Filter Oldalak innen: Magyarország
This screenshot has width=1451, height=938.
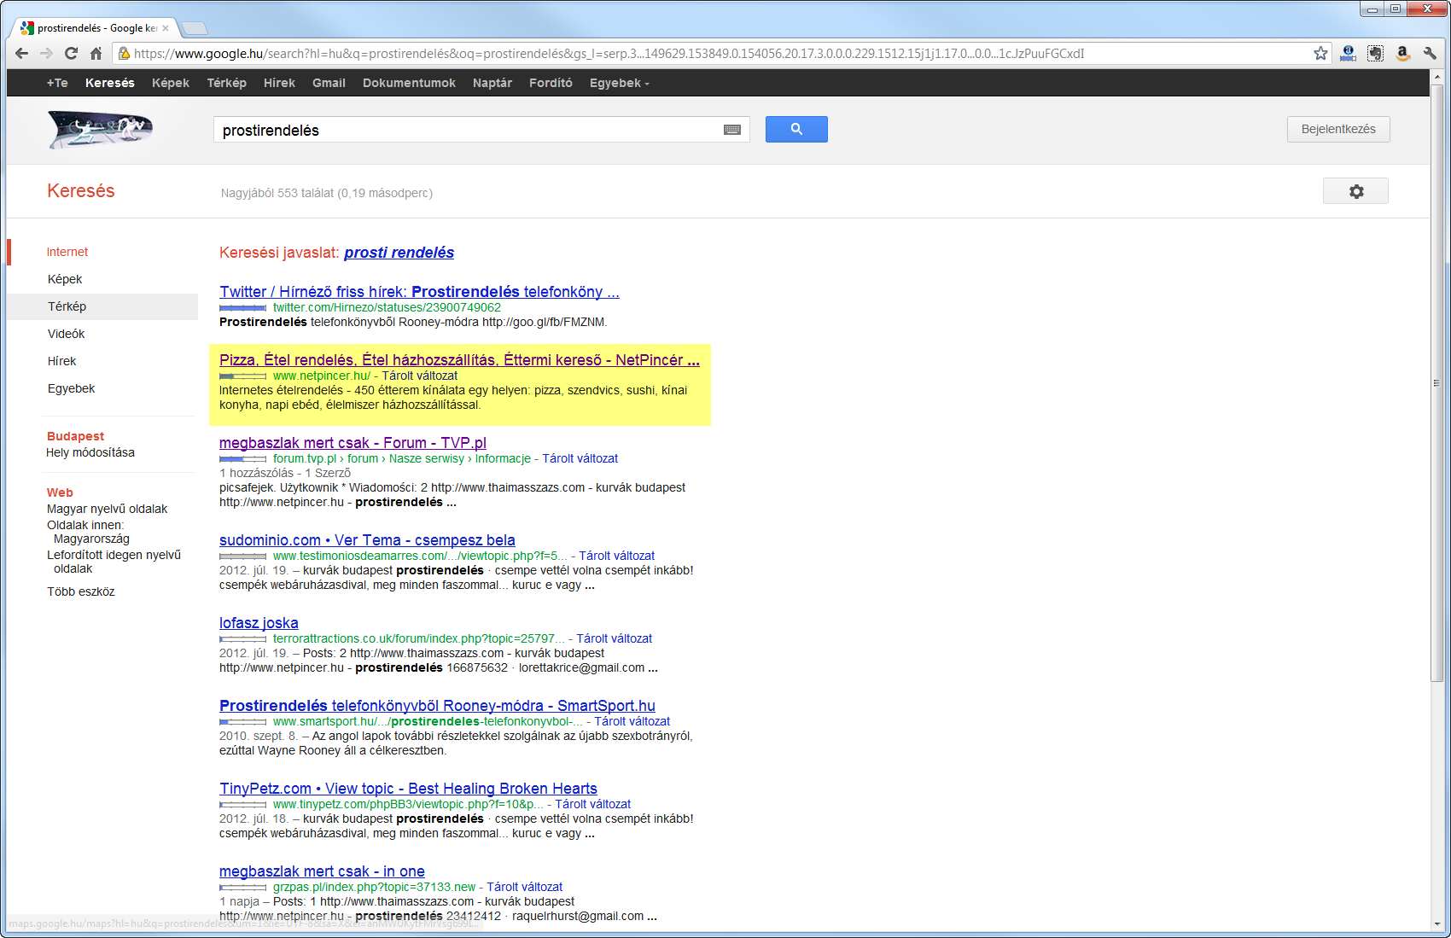tap(88, 532)
